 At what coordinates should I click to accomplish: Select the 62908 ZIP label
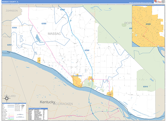pos(44,24)
